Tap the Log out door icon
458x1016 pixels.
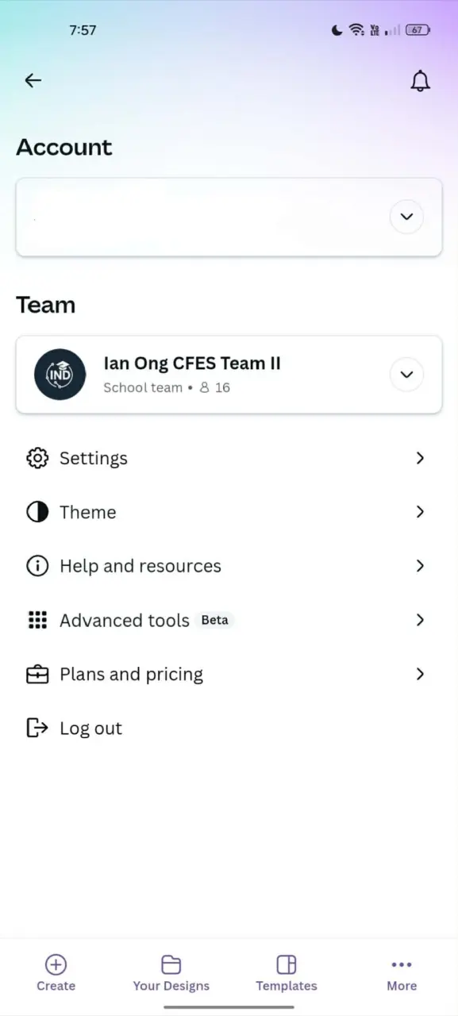pos(37,728)
